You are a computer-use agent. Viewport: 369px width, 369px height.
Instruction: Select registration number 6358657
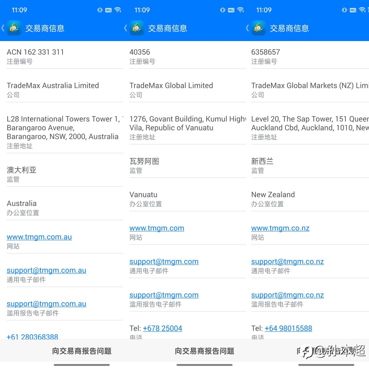pos(266,52)
